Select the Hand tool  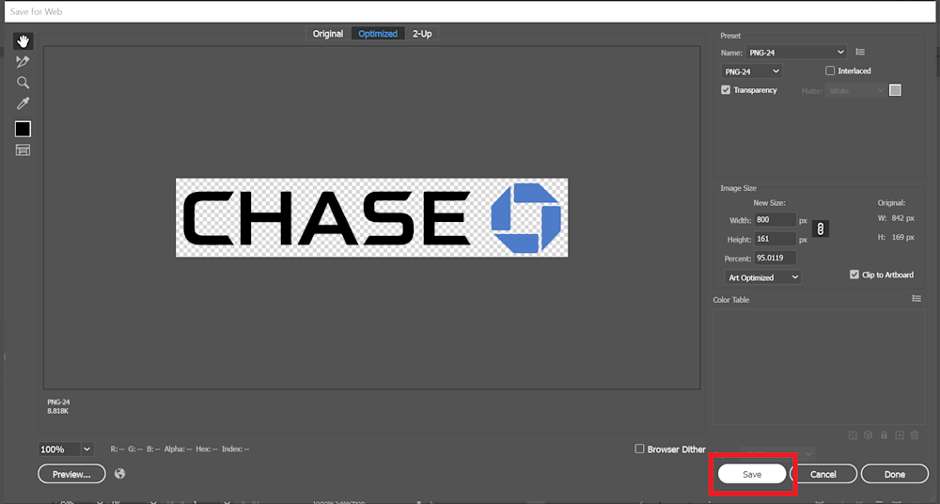[x=23, y=40]
